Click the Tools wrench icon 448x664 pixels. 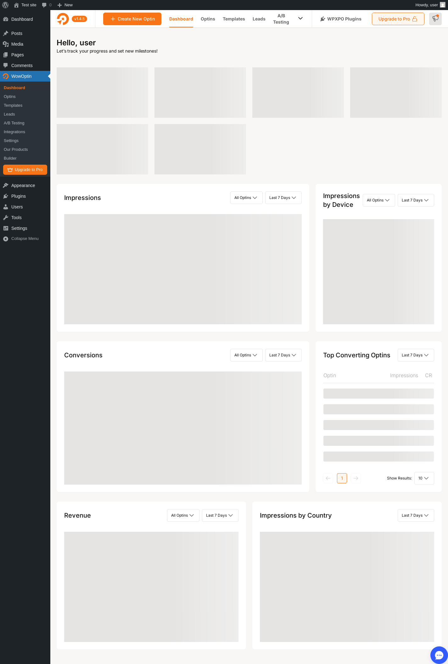coord(6,218)
